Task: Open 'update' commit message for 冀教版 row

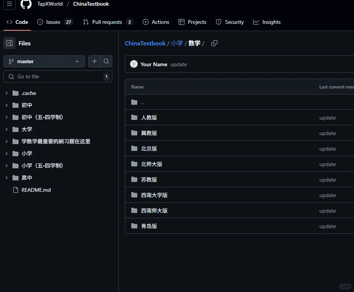Action: [x=328, y=133]
